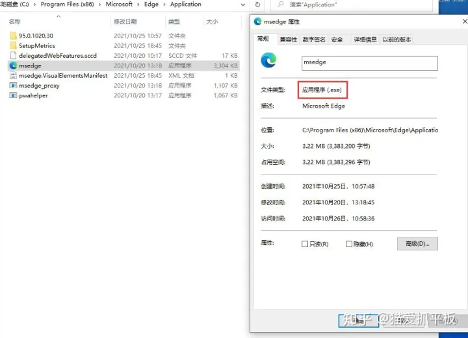The image size is (468, 338).
Task: Click the delegatedWebFeatures.sccd file icon
Action: click(x=13, y=55)
